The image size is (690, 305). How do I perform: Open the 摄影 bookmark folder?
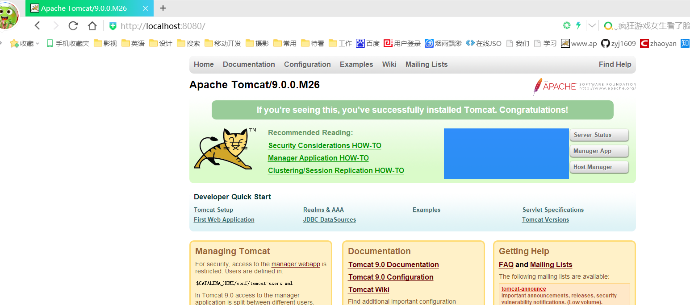257,43
